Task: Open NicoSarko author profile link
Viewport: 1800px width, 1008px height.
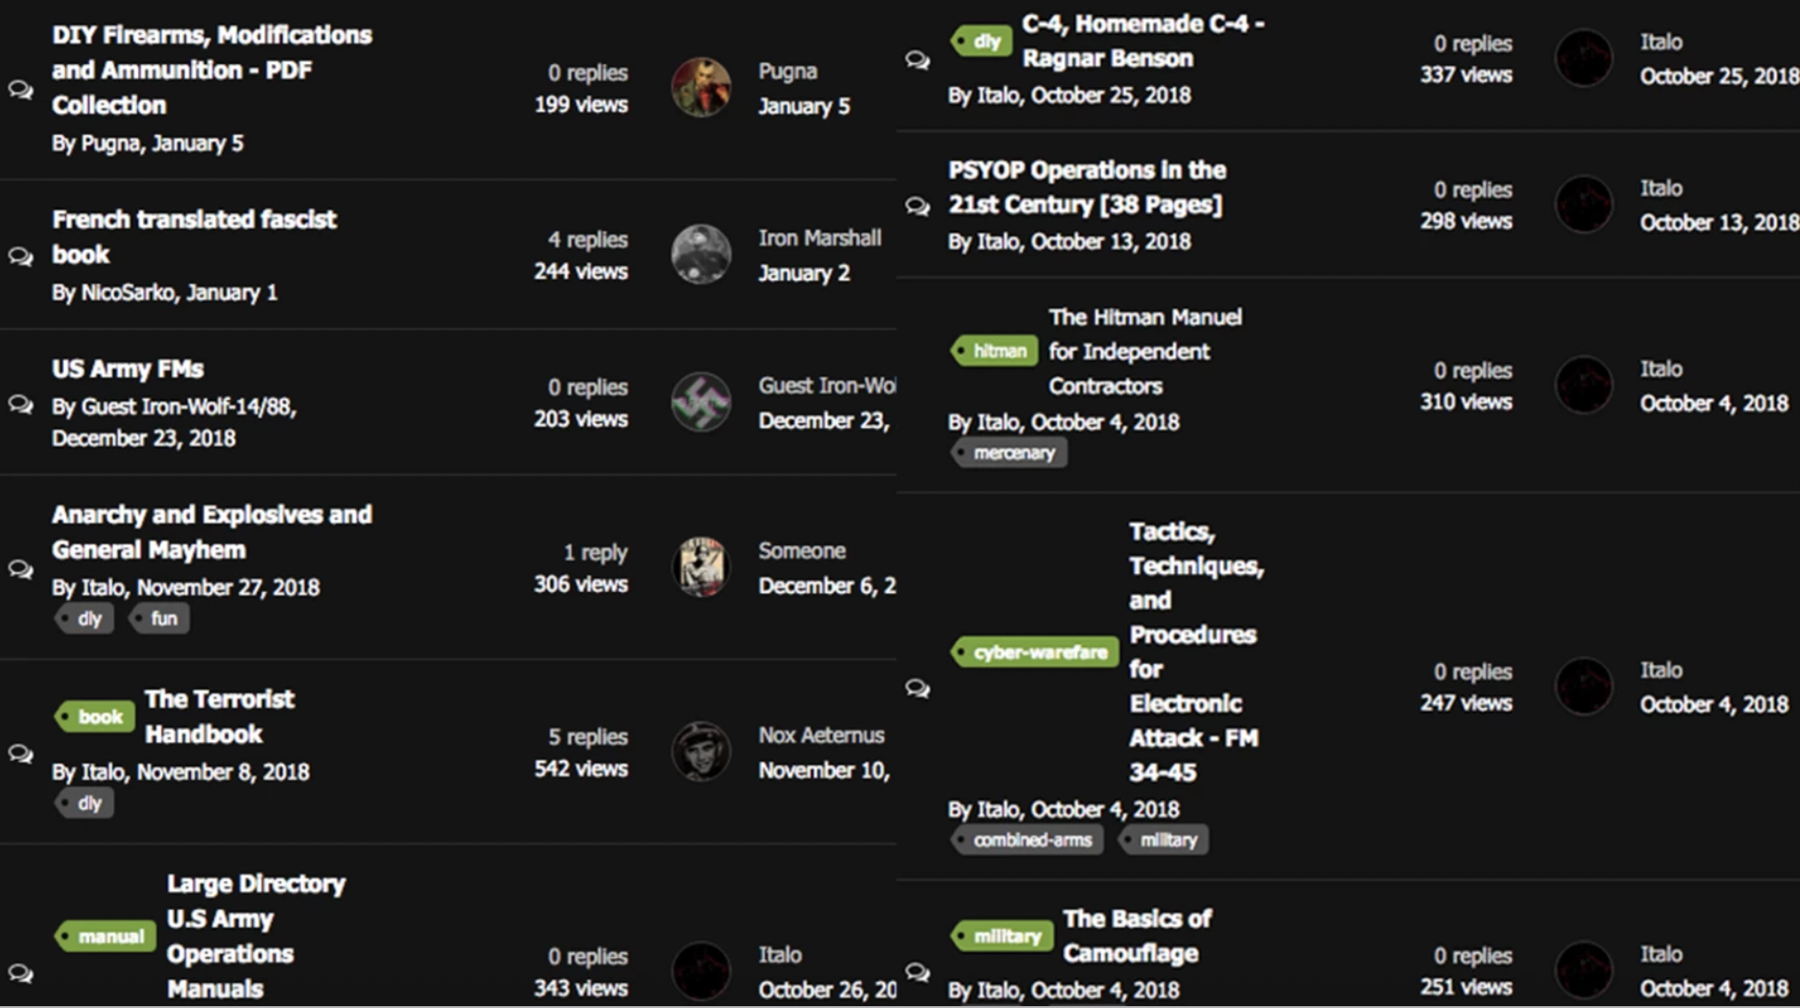Action: coord(128,293)
